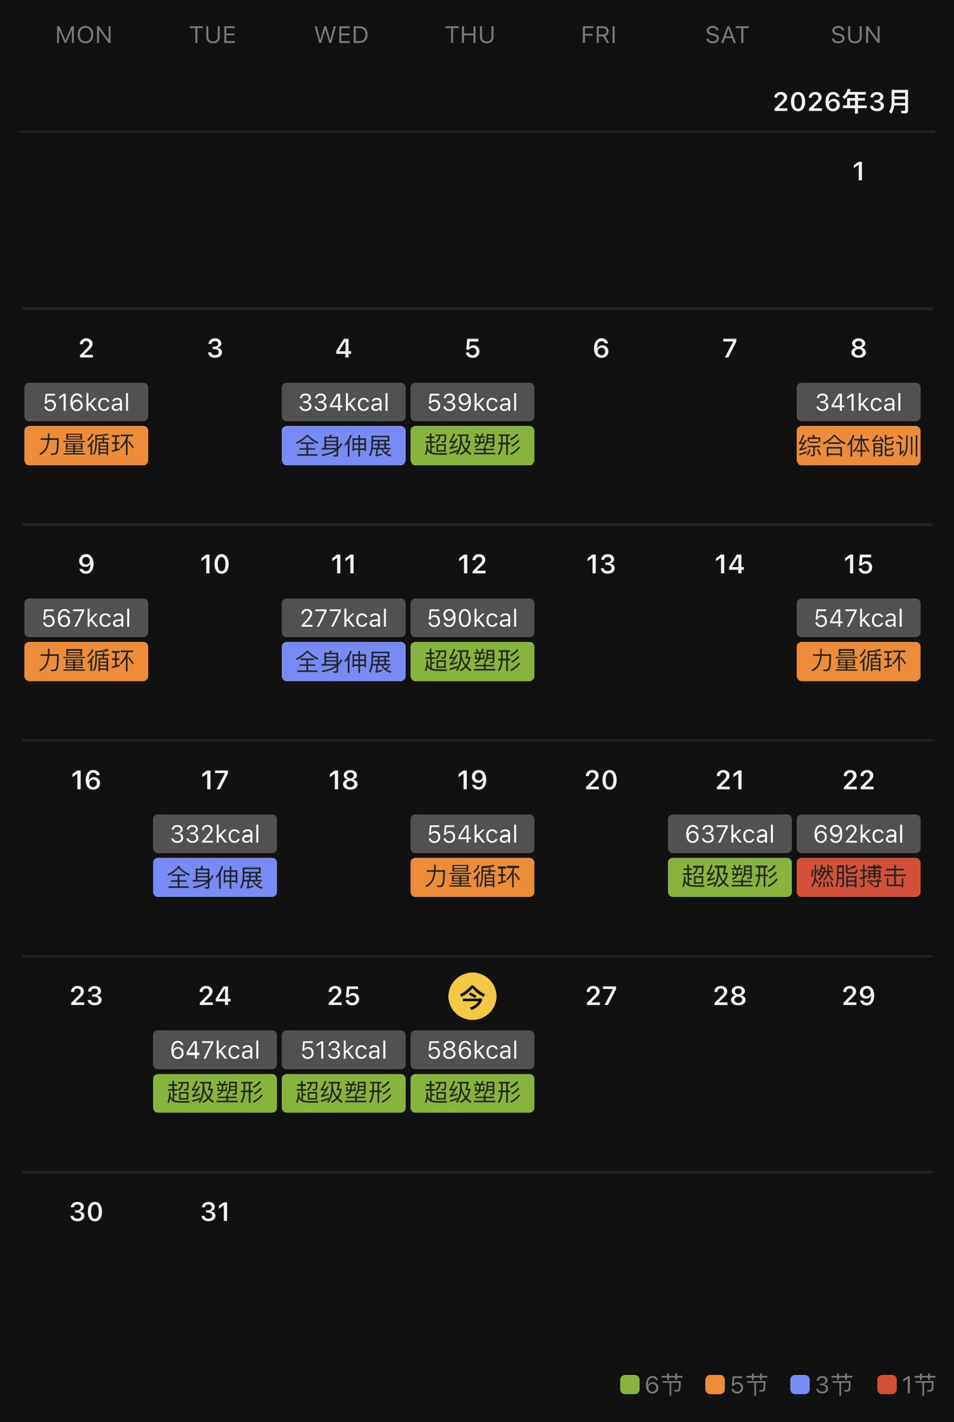Select the orange 5节 legend swatch

point(715,1384)
